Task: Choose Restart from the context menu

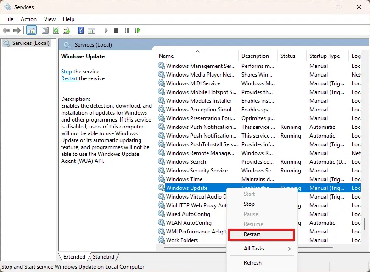Action: tap(262, 234)
